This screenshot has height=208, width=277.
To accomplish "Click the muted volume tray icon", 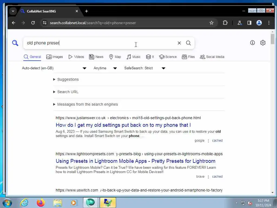I will click(250, 203).
